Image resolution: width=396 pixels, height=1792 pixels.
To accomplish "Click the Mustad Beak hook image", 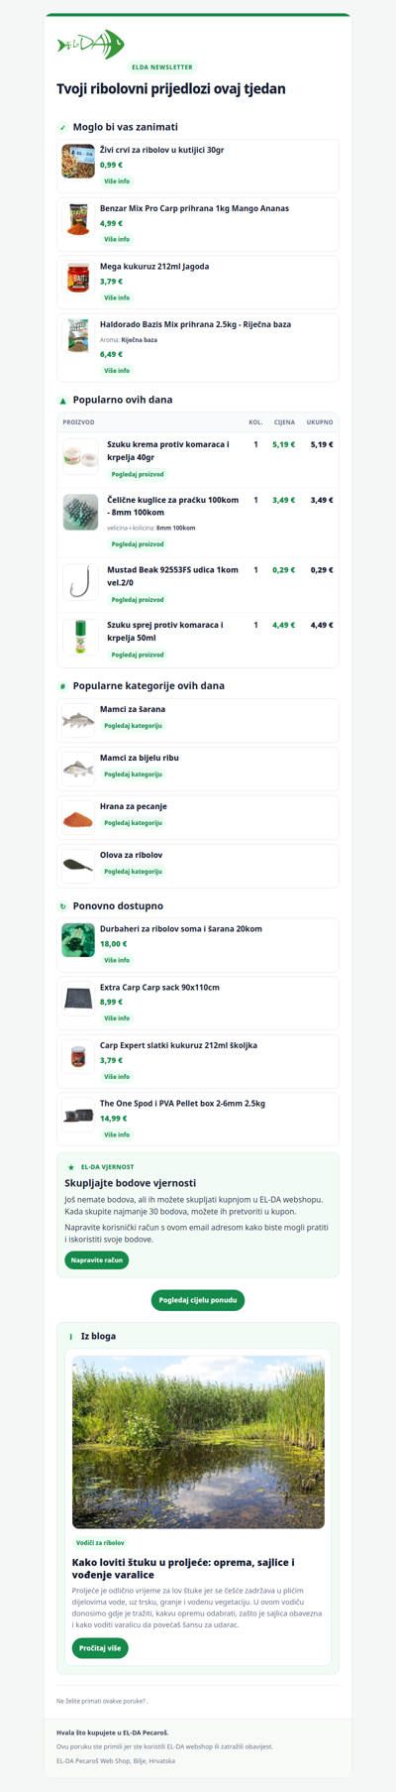I will coord(80,582).
